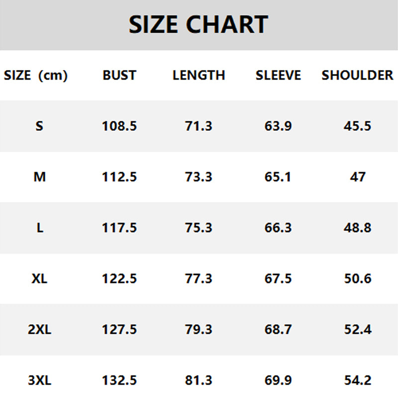398x398 pixels.
Task: Click the 47 shoulder value
Action: 357,177
